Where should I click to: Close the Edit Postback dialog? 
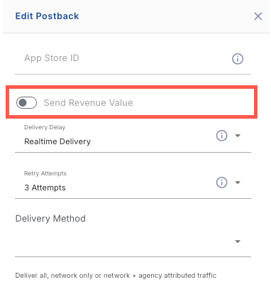[x=258, y=16]
